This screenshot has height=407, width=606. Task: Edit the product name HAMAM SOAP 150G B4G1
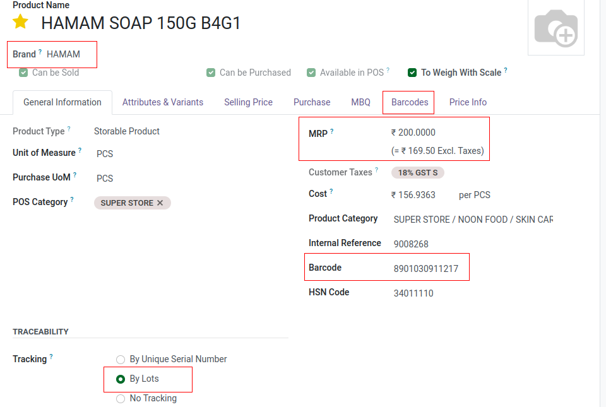[x=141, y=23]
